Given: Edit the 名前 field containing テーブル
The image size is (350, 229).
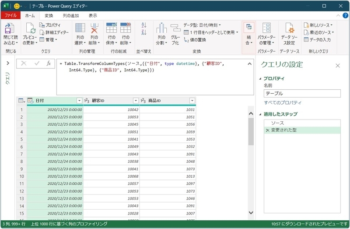Looking at the screenshot, I should 302,93.
